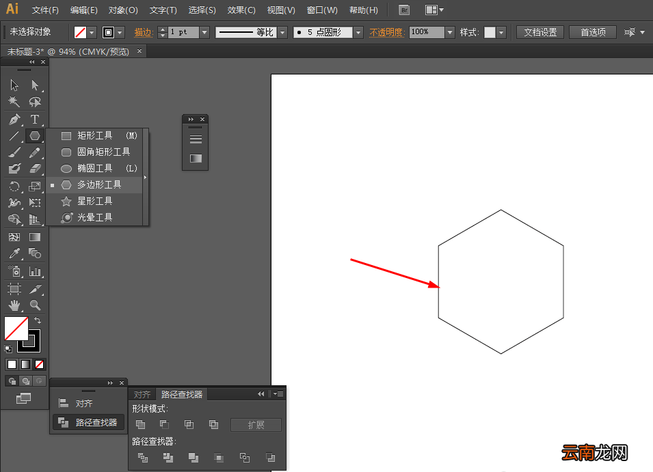The height and width of the screenshot is (472, 653).
Task: Select the Pencil tool
Action: pyautogui.click(x=35, y=152)
